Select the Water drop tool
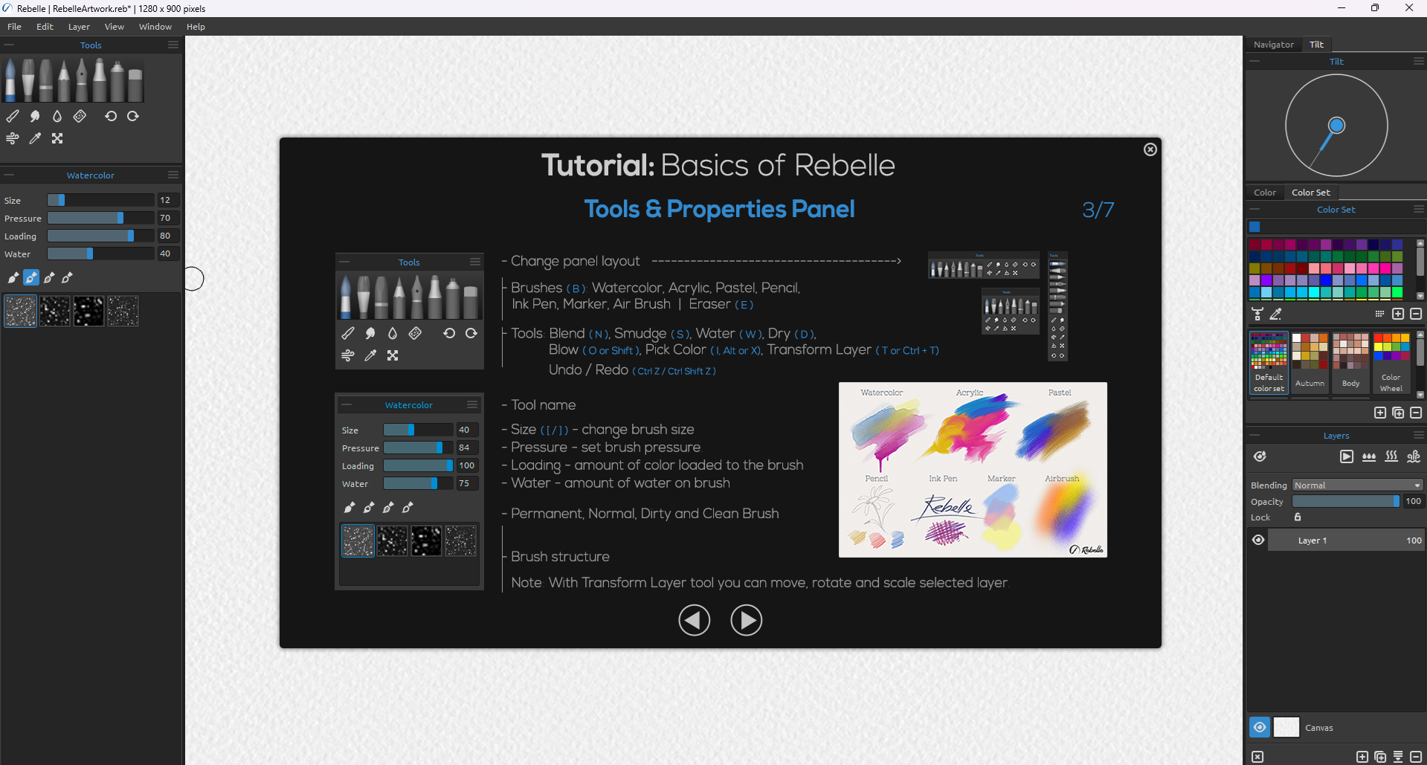Image resolution: width=1427 pixels, height=765 pixels. click(x=57, y=116)
